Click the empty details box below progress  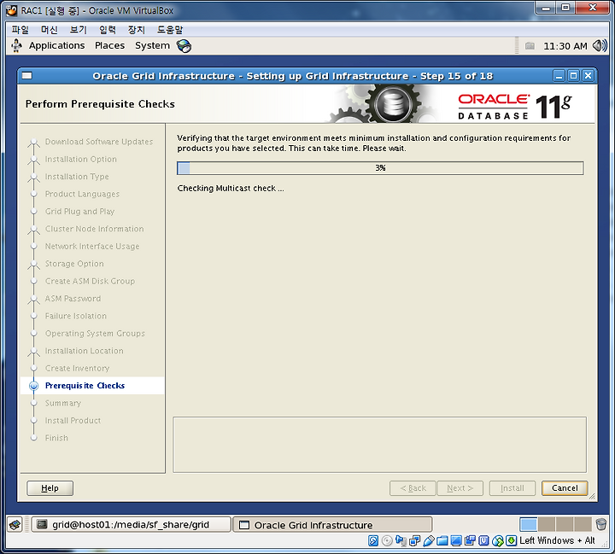coord(379,445)
